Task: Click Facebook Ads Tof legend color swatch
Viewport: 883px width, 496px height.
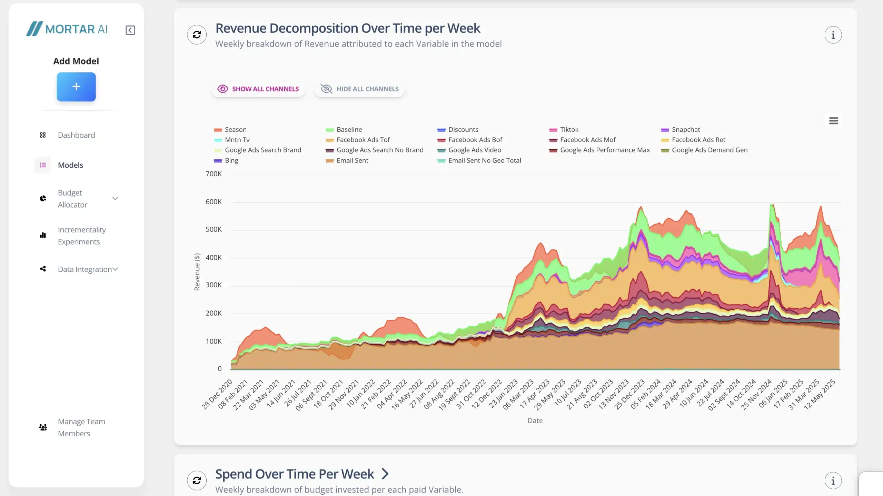Action: pyautogui.click(x=329, y=140)
